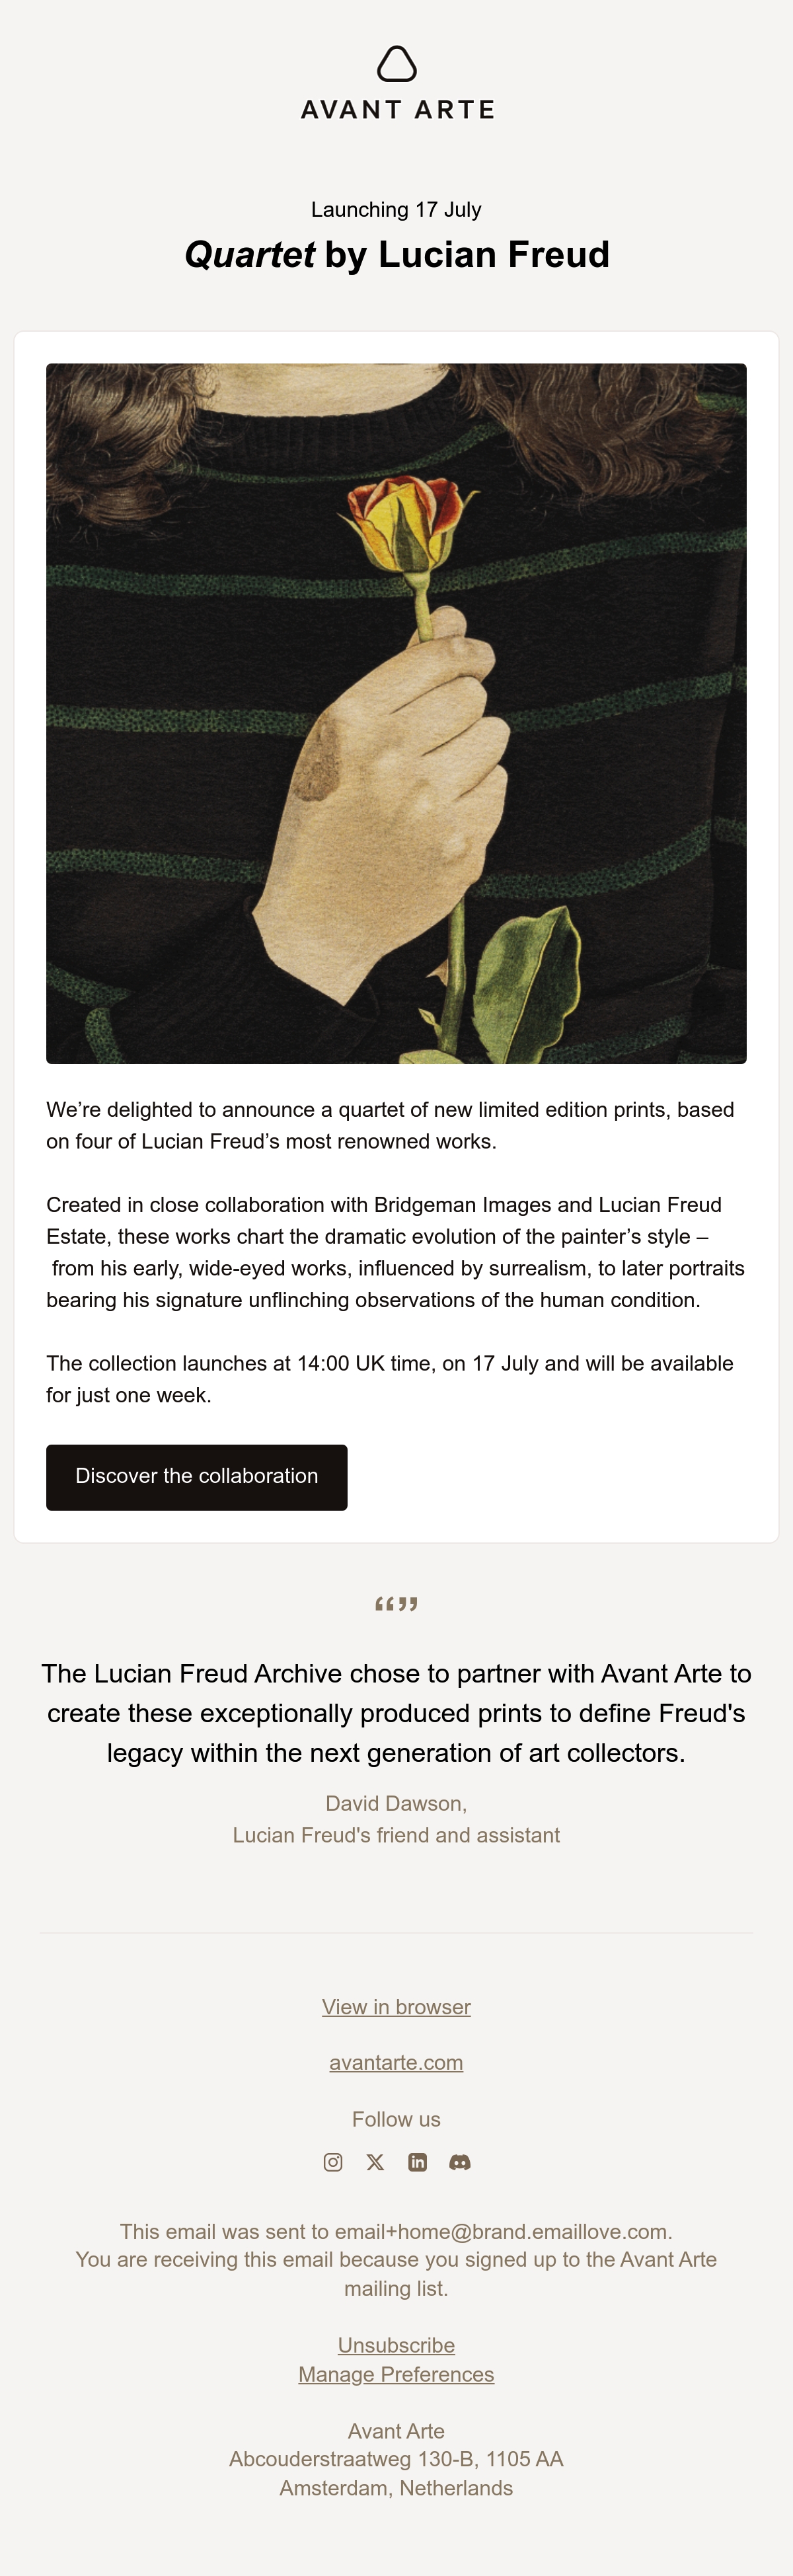Open the Manage Preferences link

[x=396, y=2374]
